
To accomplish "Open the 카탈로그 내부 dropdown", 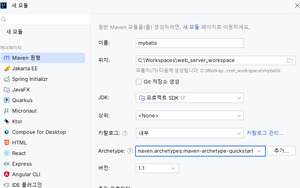I will (190, 133).
